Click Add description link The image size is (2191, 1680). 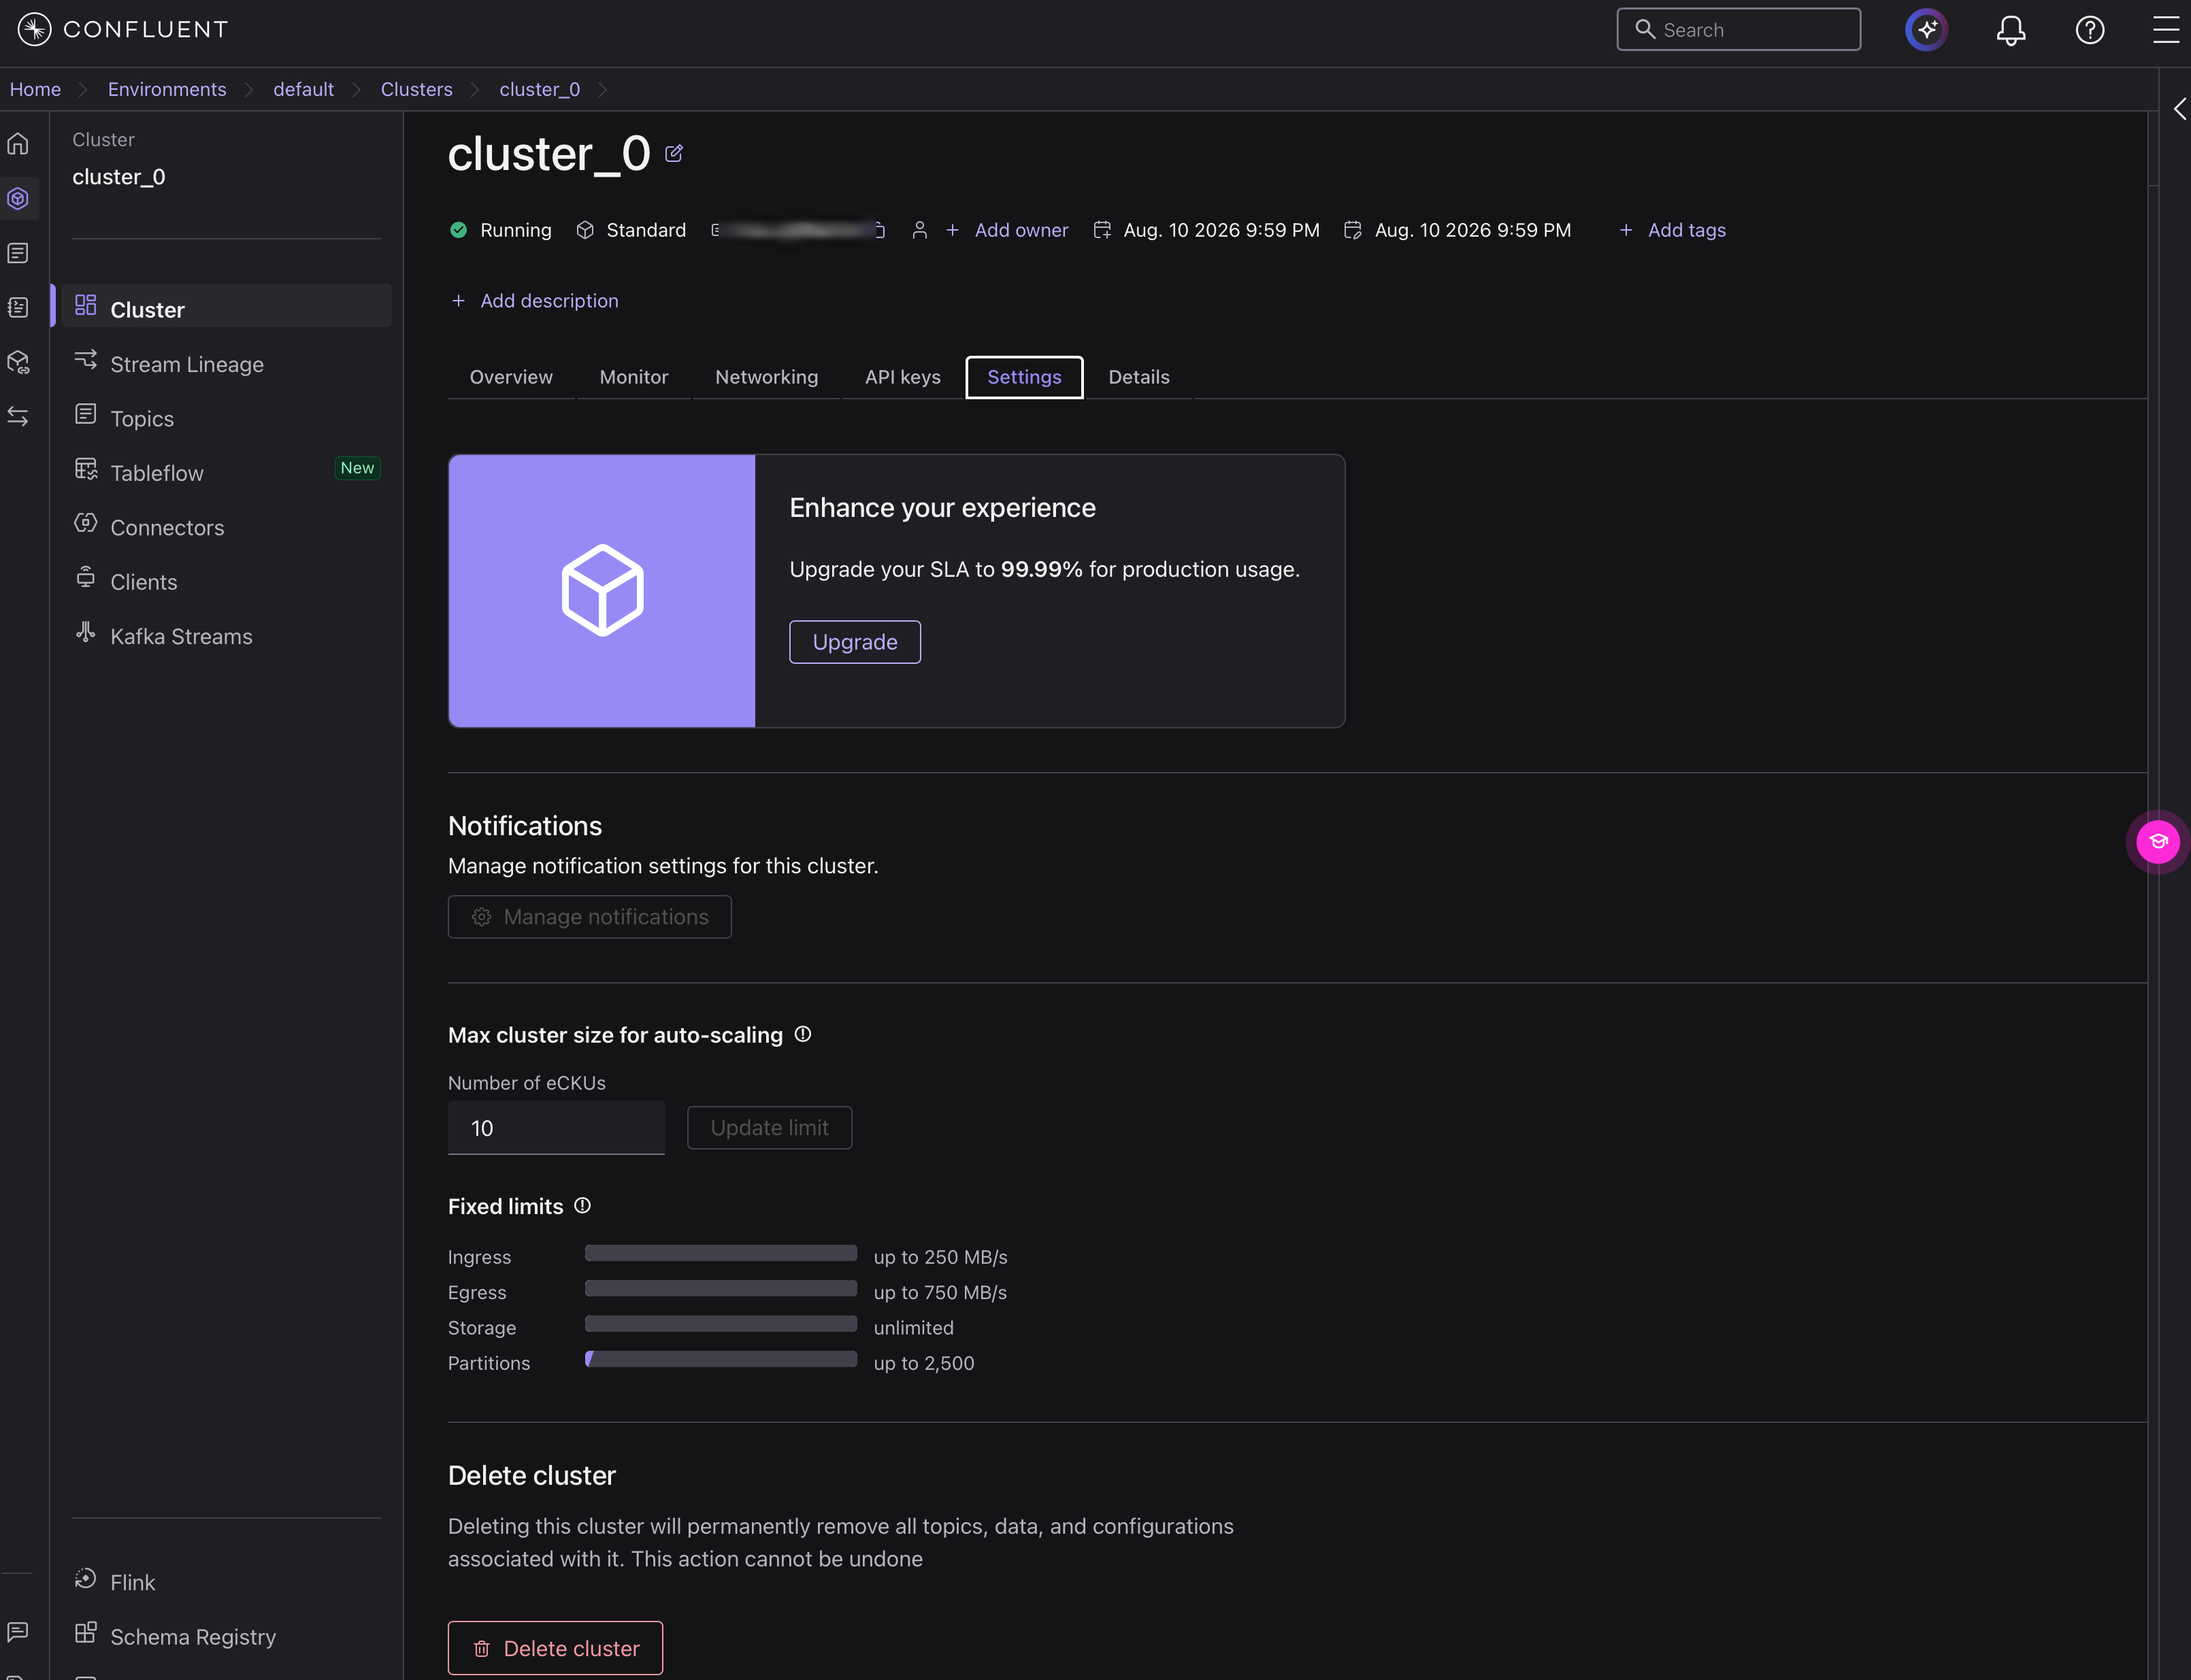[534, 301]
